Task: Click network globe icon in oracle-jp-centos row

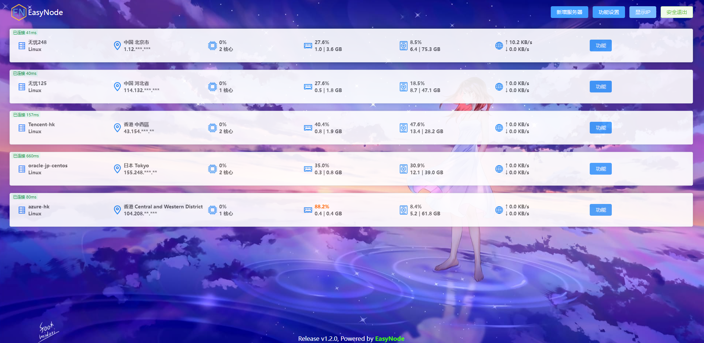Action: 499,169
